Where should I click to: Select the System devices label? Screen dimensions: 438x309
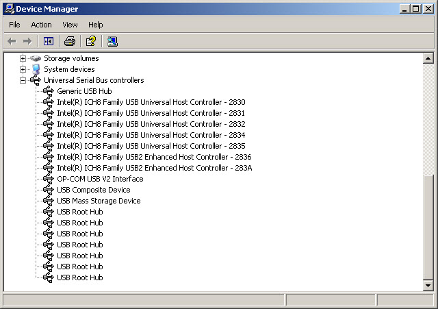click(x=69, y=69)
